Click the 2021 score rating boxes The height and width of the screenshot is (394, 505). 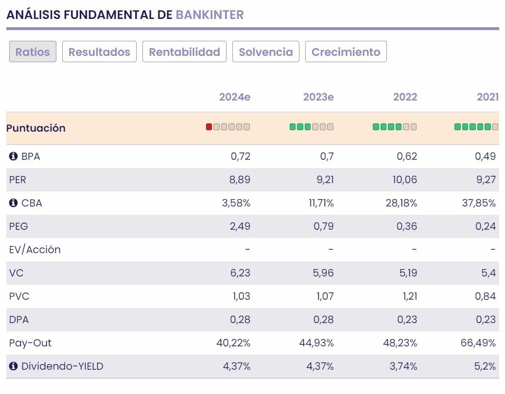(x=476, y=127)
